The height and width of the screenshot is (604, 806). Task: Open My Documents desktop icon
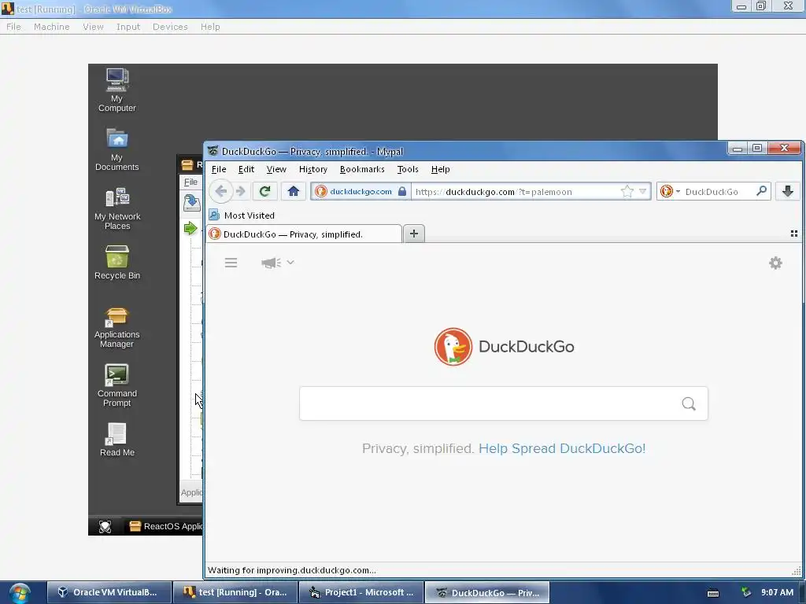117,149
